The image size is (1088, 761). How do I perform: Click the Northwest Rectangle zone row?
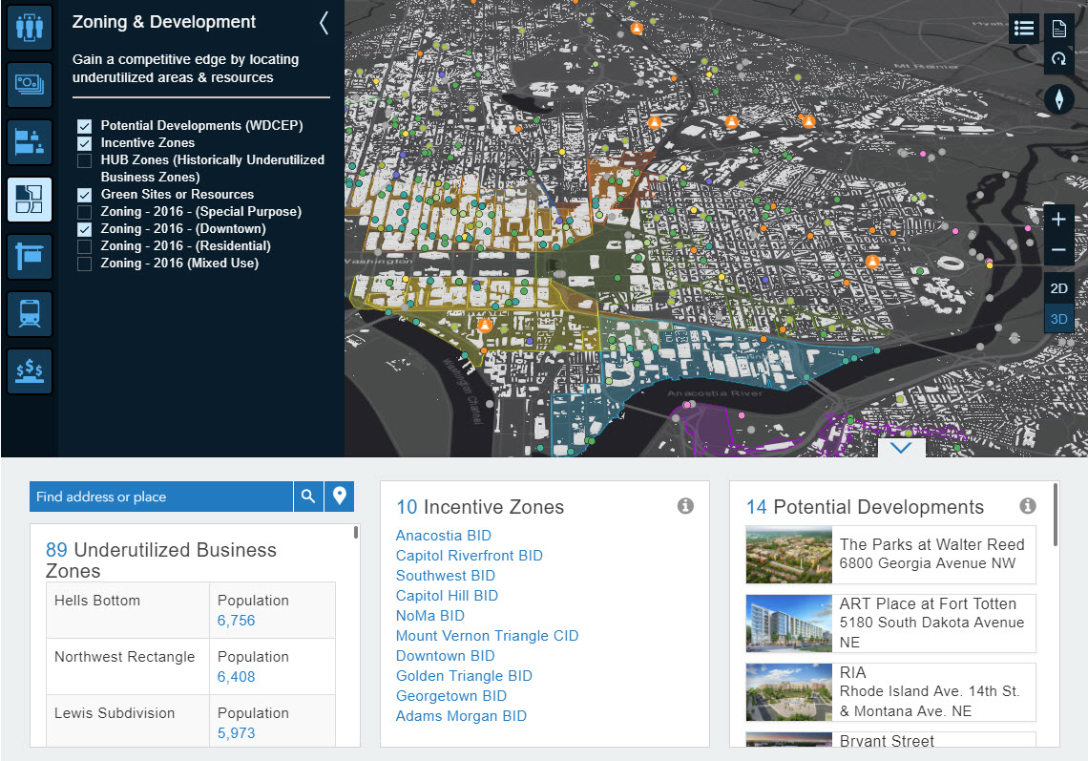pos(191,666)
